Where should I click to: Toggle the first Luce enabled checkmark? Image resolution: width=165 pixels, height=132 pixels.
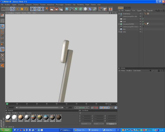(143, 19)
